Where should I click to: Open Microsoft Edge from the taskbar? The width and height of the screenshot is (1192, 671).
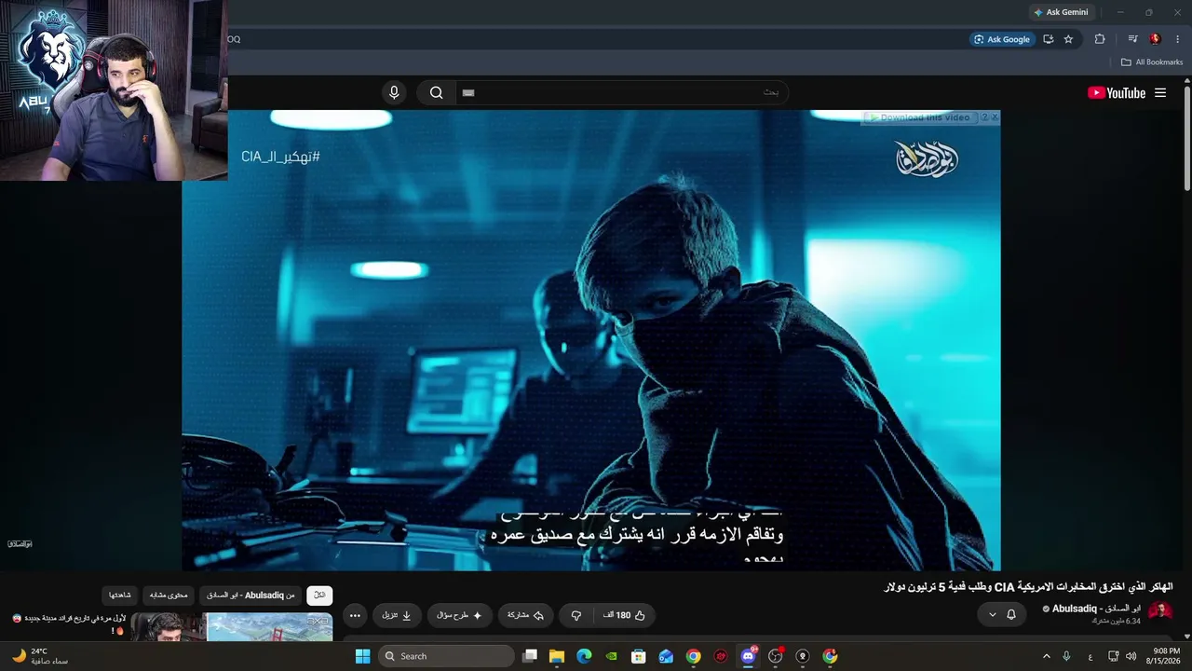(584, 656)
